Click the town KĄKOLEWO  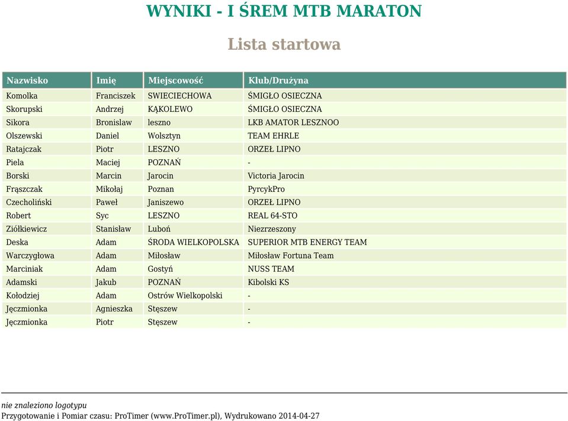tap(170, 110)
